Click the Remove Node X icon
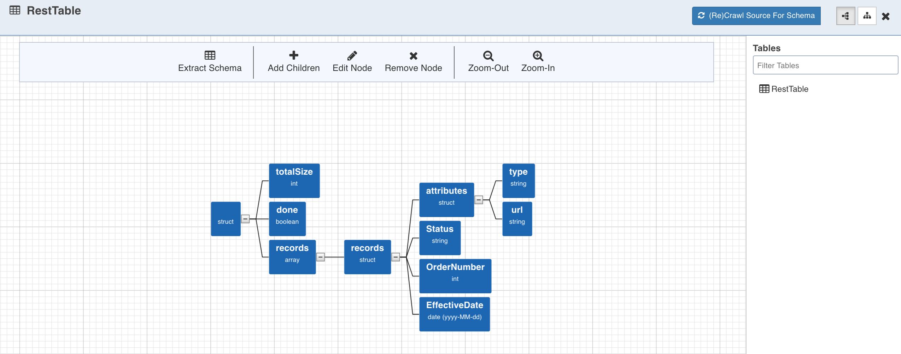Screen dimensions: 901x354 (413, 56)
